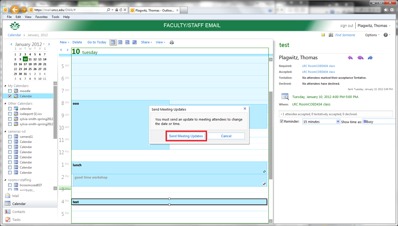Switch to Month view icon
Viewport: 398px width, 226px height.
point(134,42)
